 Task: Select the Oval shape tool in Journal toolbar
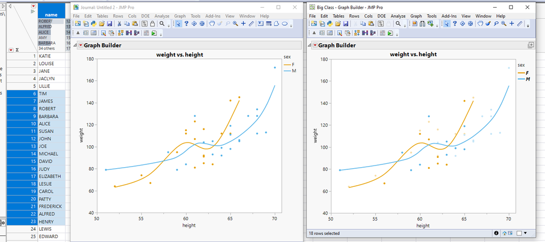click(x=285, y=23)
